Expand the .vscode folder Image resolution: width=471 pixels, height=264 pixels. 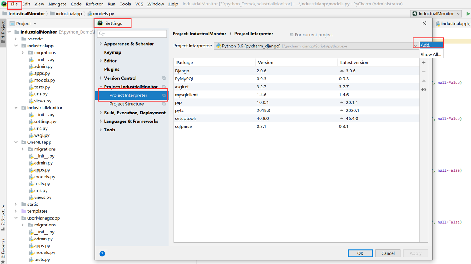(x=16, y=39)
